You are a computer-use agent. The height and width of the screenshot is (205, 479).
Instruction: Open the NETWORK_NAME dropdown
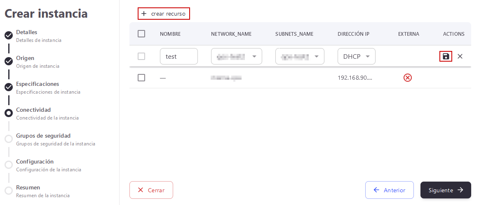[x=237, y=56]
